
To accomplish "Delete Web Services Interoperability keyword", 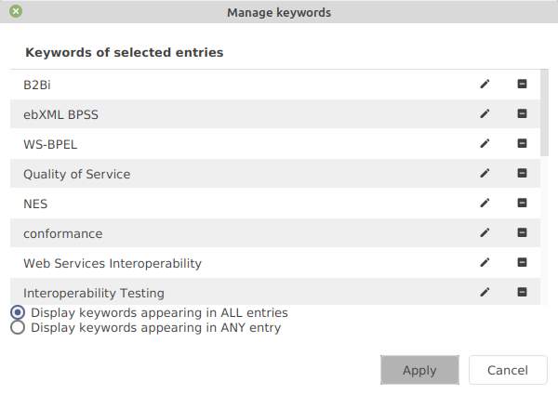I will (522, 263).
